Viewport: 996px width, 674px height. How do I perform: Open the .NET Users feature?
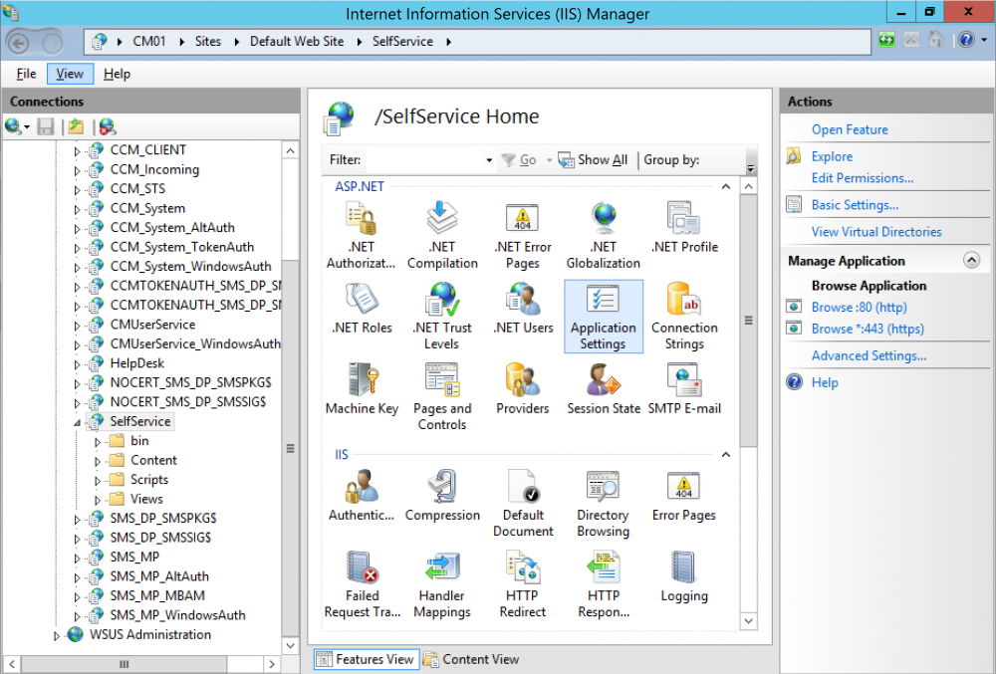coord(523,309)
